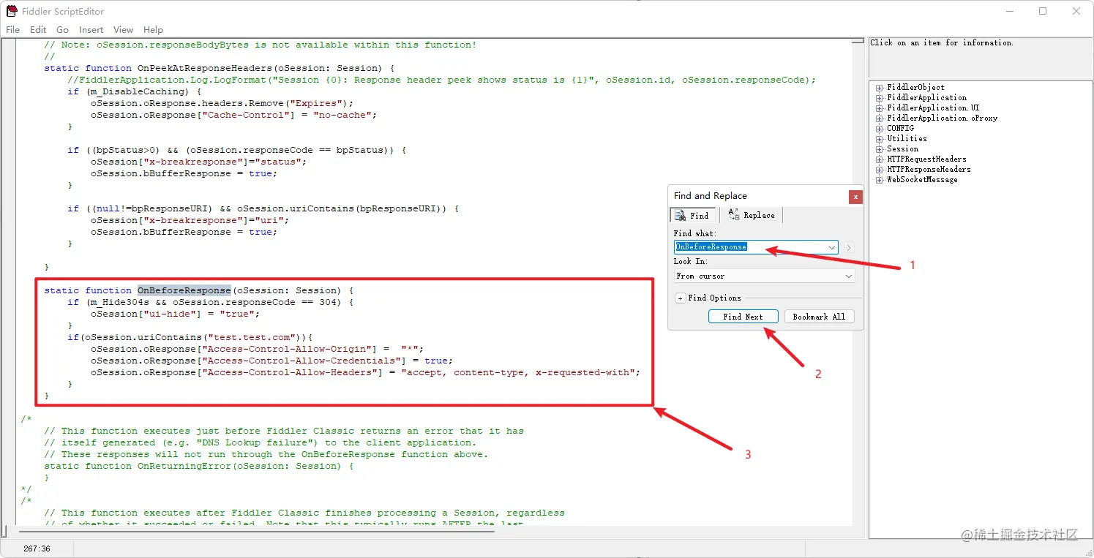Click the Fiddler ScriptEditor title bar icon

point(12,11)
